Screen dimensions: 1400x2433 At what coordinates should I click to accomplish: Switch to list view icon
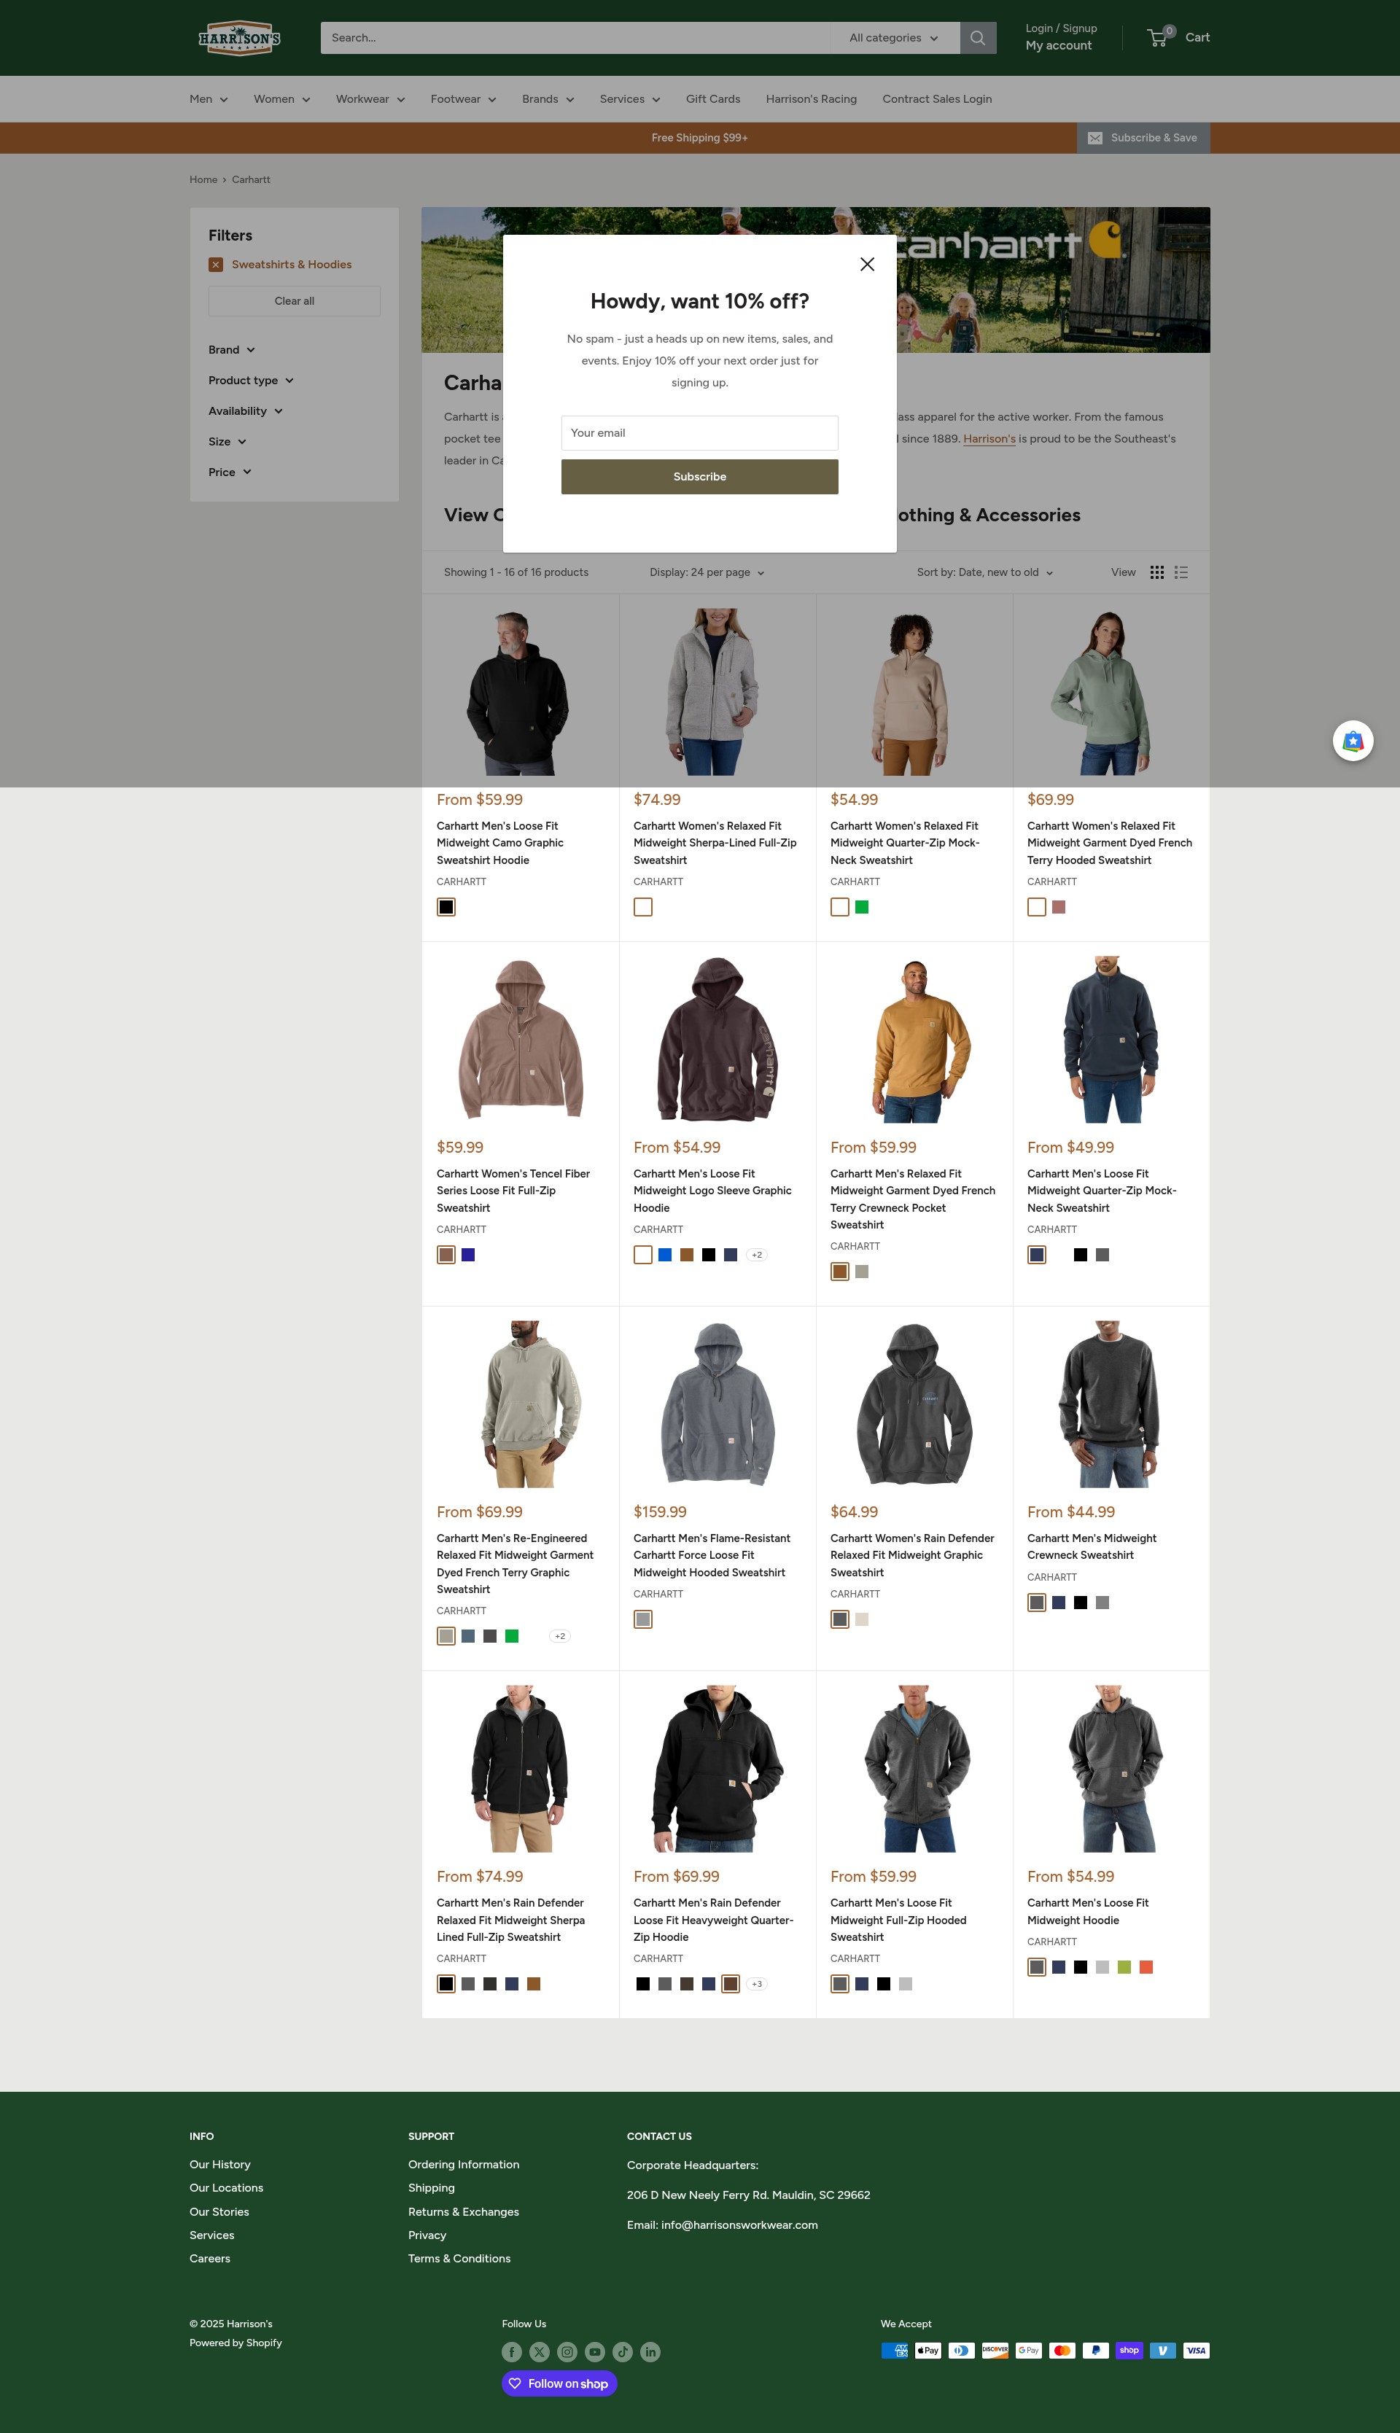pyautogui.click(x=1182, y=572)
